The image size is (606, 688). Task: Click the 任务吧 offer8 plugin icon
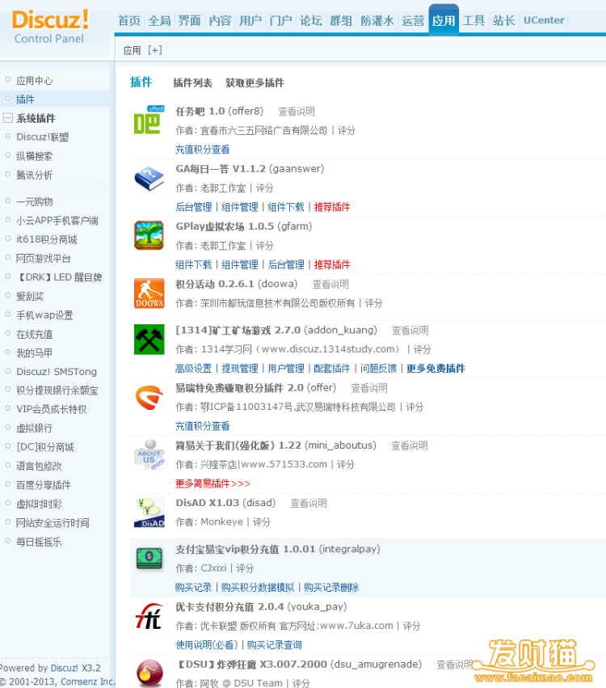click(149, 120)
